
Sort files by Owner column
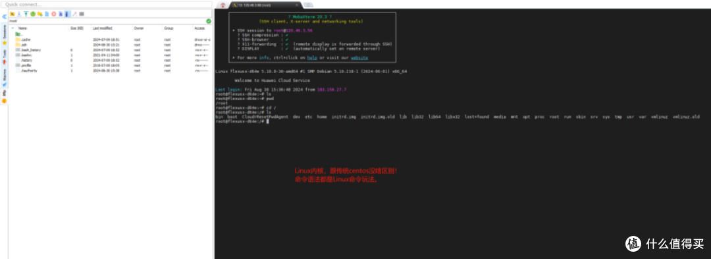coord(138,28)
